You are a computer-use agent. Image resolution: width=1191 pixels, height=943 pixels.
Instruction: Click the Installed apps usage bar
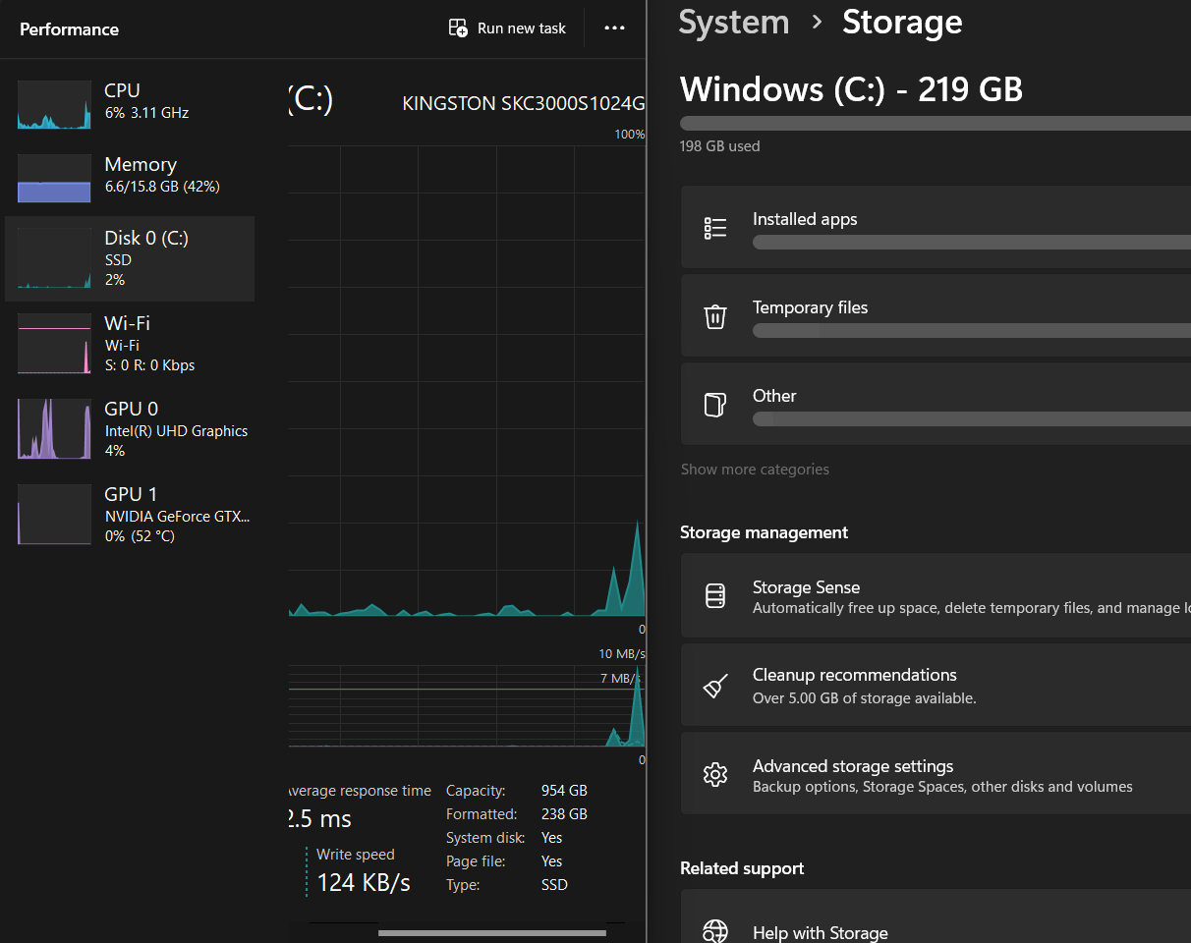tap(972, 242)
